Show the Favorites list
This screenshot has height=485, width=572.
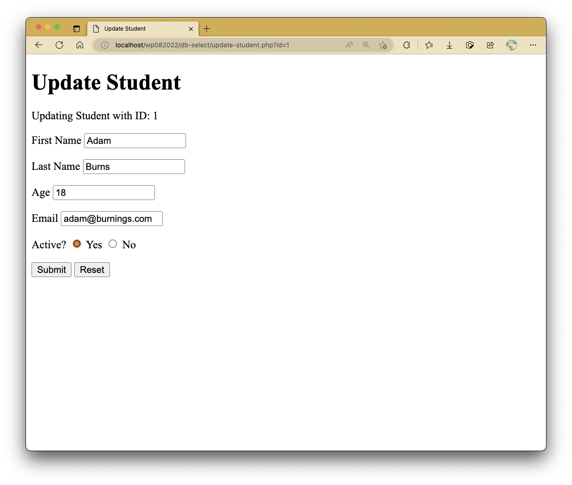pyautogui.click(x=429, y=45)
